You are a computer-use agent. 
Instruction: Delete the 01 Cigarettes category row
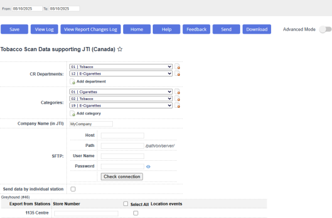[177, 92]
